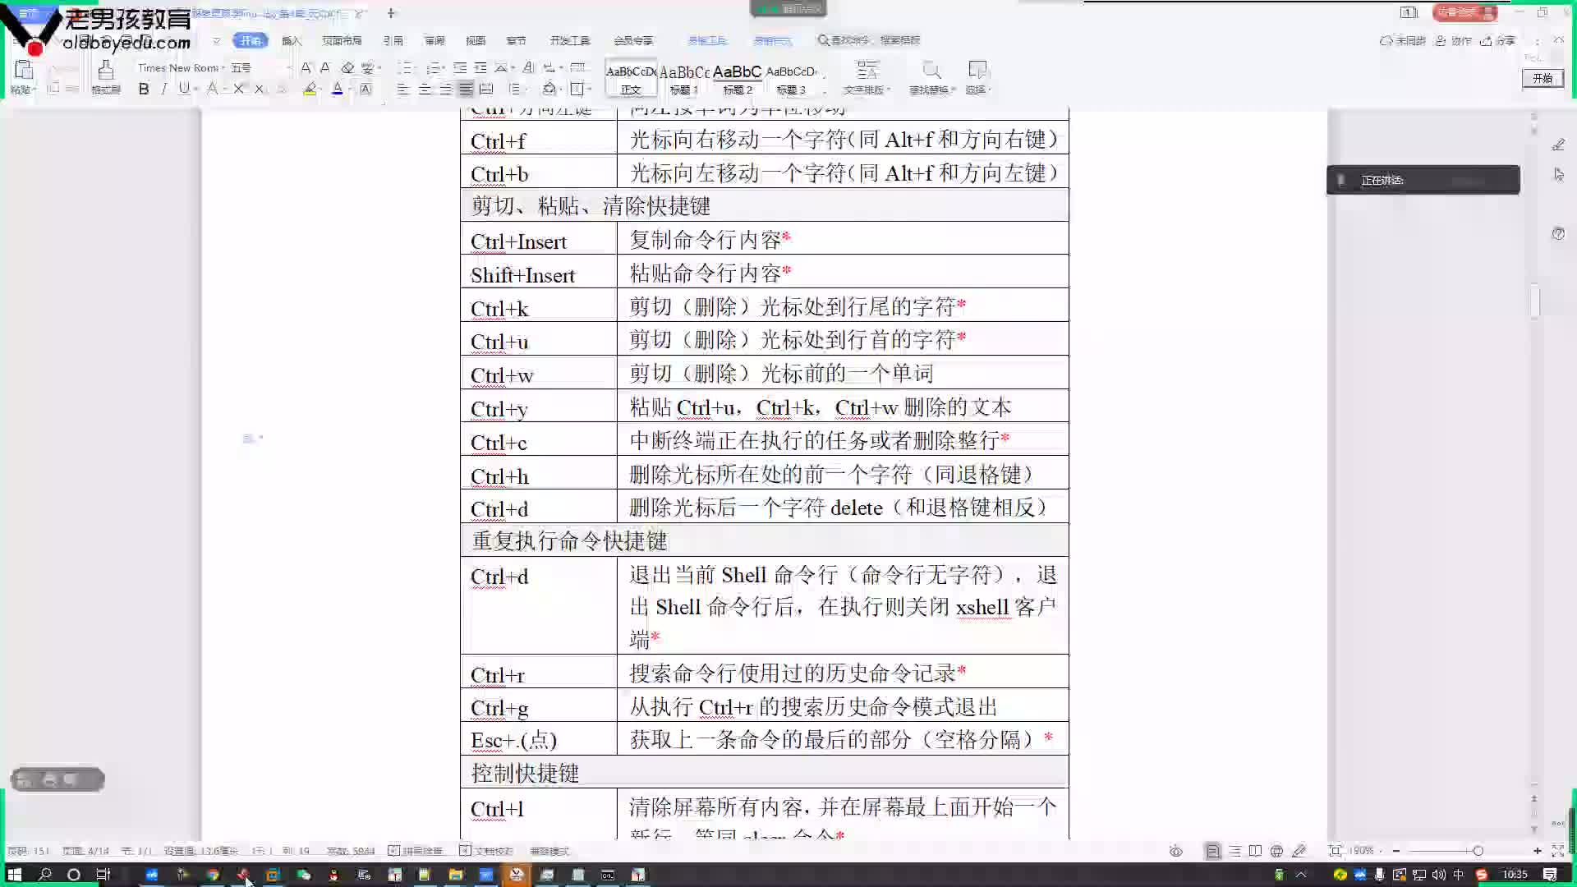Click the Collaborate (协作) button
Screen dimensions: 1577x887
click(1454, 40)
